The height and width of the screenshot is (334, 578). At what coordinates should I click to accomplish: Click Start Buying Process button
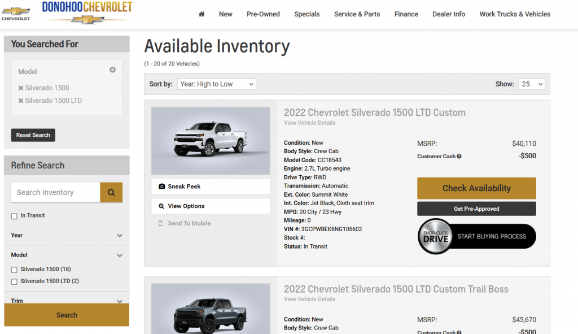pos(492,236)
